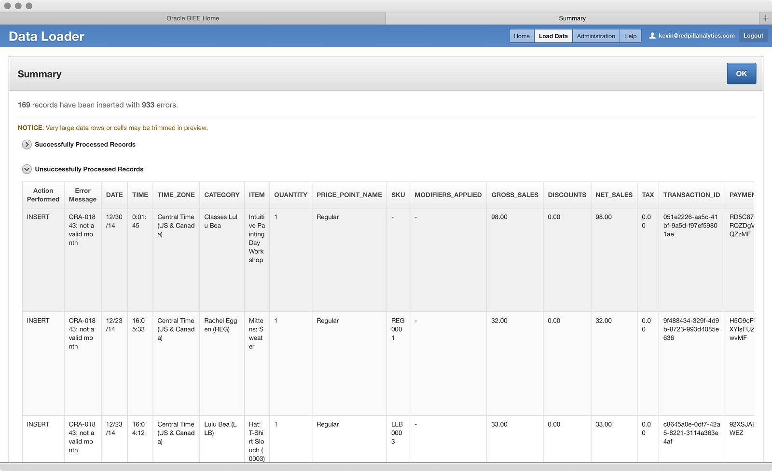
Task: Click the GROSS_SALES column header
Action: (514, 195)
